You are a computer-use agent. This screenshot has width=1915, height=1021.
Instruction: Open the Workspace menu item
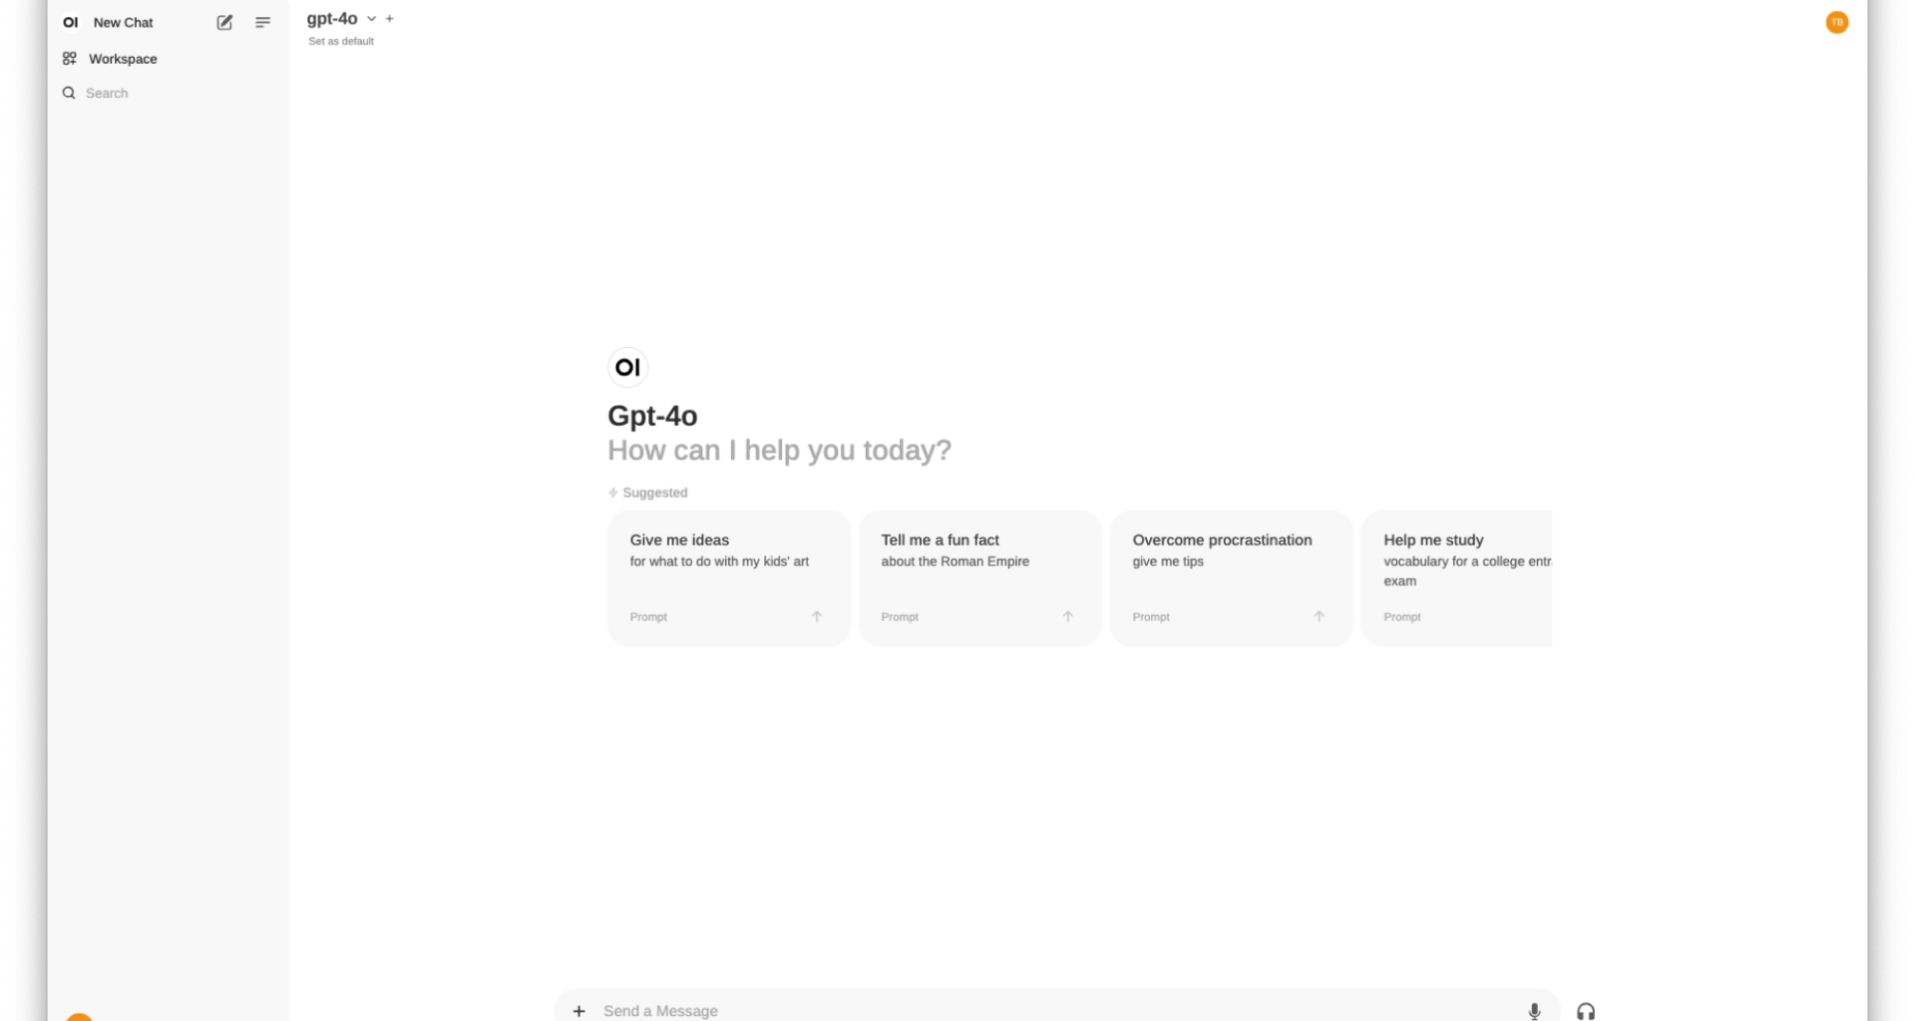click(123, 59)
